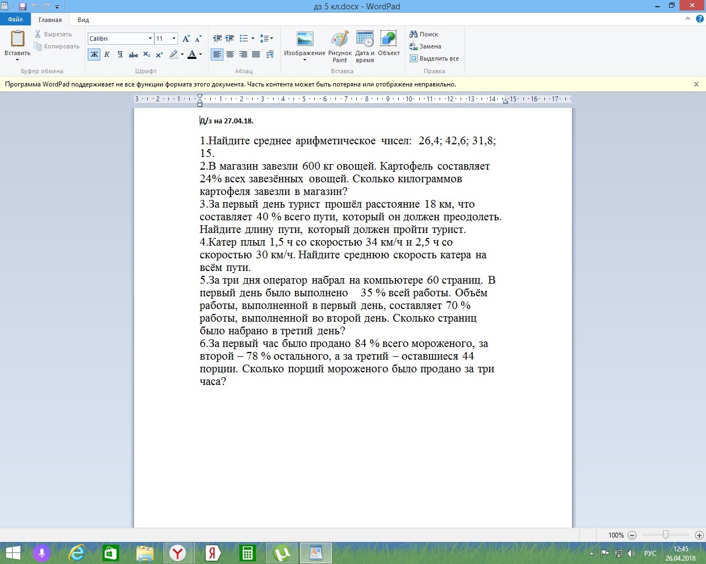706x564 pixels.
Task: Align text to the right
Action: pos(243,55)
